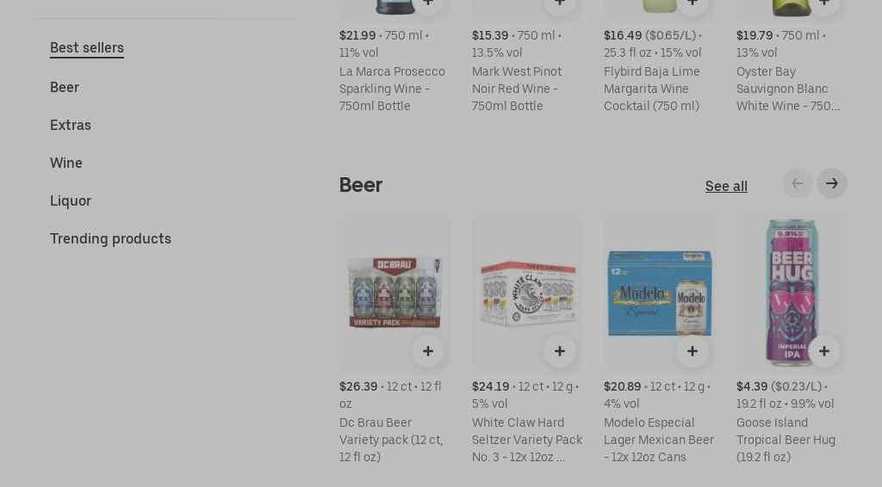Click previous arrow in Beer carousel
Viewport: 882px width, 487px height.
[x=798, y=183]
